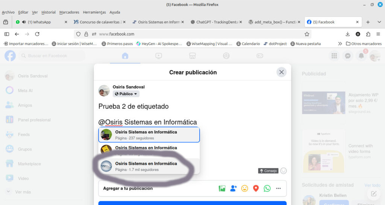
Task: Open Facebook notifications bell
Action: pos(361,56)
